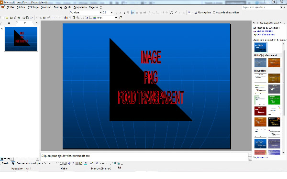Click the Conception toolbar button

pos(203,12)
